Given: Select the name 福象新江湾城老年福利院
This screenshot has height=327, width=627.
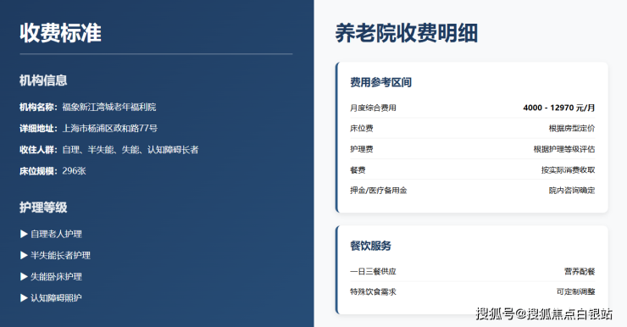Looking at the screenshot, I should coord(109,107).
